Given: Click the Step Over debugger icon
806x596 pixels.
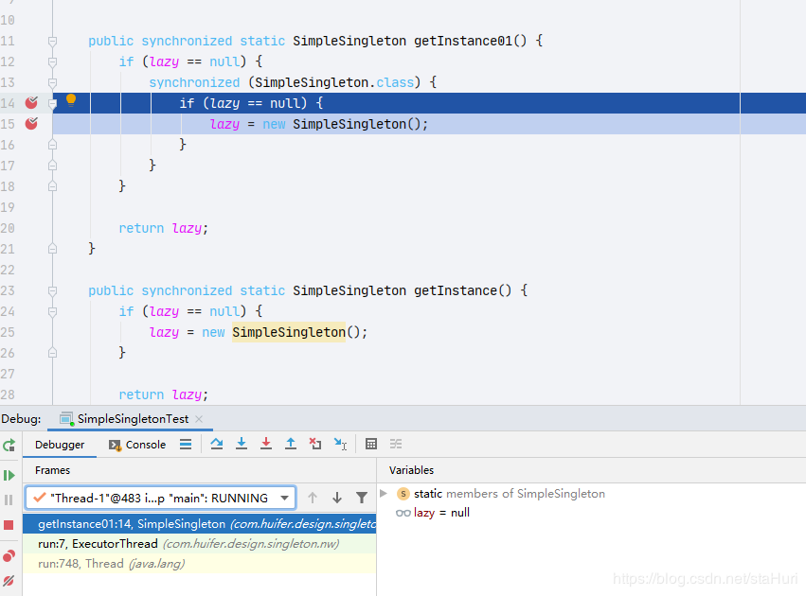Looking at the screenshot, I should pos(217,444).
